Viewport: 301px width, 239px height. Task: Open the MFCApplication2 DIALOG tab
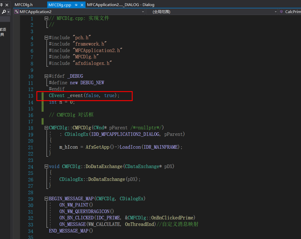point(121,5)
